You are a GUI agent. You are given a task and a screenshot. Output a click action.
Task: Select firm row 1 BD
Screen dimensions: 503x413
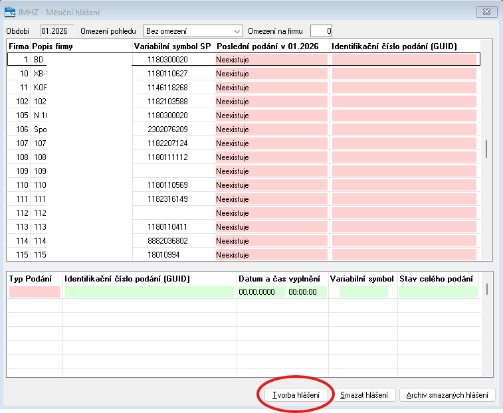[x=244, y=60]
